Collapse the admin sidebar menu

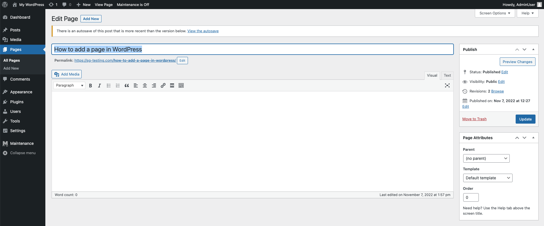23,153
